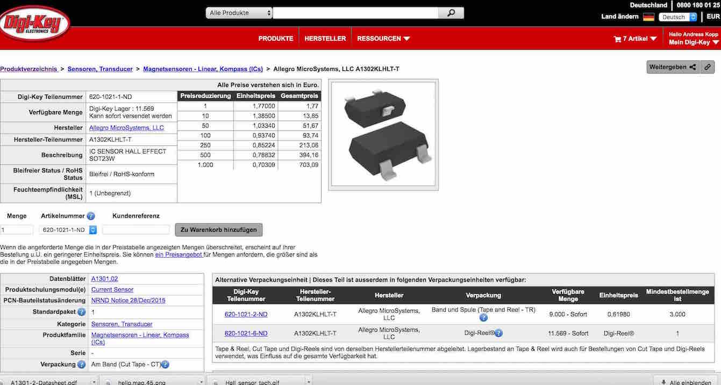The width and height of the screenshot is (721, 385).
Task: Click in the main search text field
Action: coord(355,13)
